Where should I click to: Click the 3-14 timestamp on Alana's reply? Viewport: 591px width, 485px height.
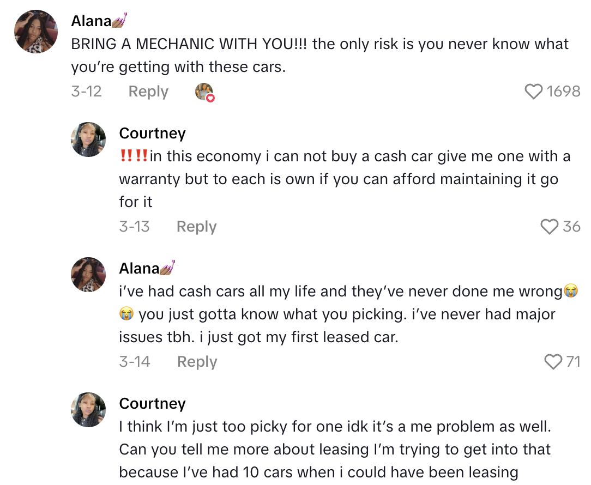point(135,361)
